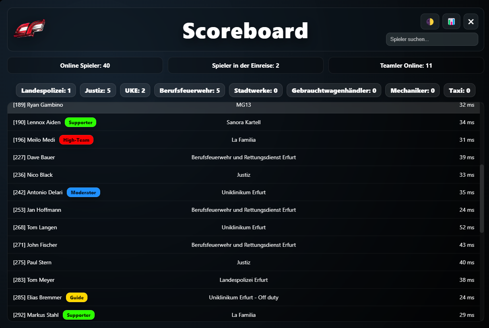The image size is (489, 328).
Task: Select player "[227] Dave Bauer"
Action: point(243,157)
